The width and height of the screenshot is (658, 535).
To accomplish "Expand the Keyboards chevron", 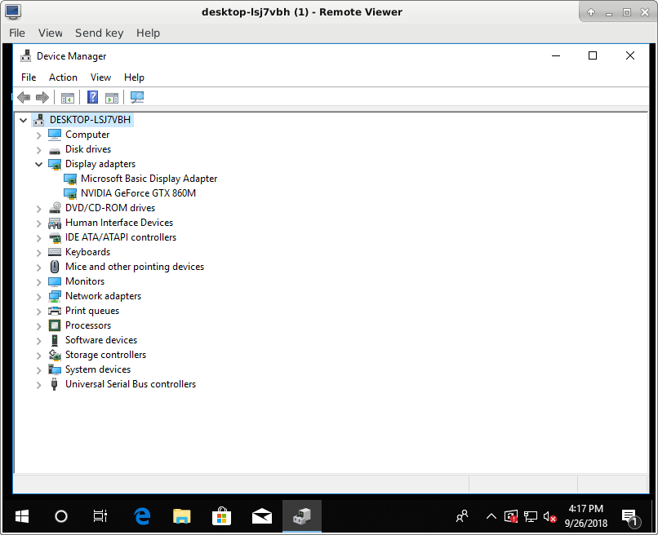I will pyautogui.click(x=38, y=253).
